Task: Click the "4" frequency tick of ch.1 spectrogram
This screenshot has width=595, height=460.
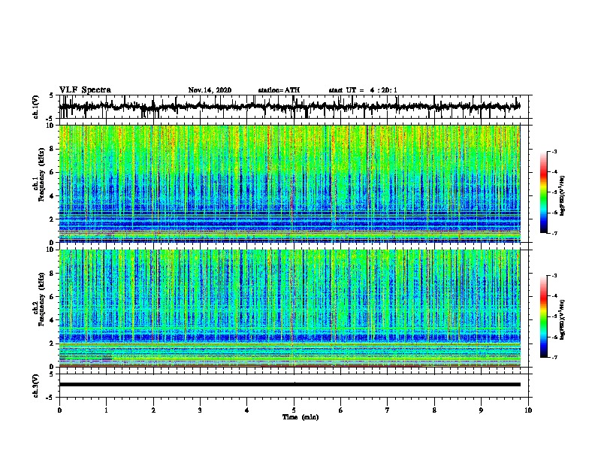Action: [52, 196]
